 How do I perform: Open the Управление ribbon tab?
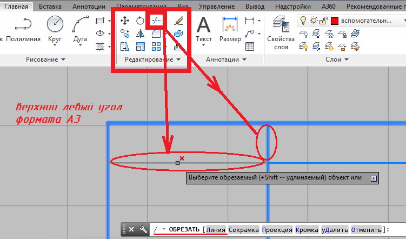point(217,6)
